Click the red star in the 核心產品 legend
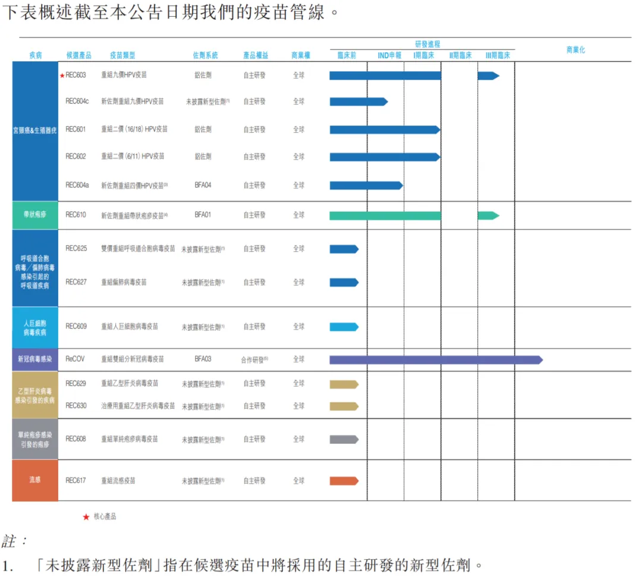The image size is (642, 576). pyautogui.click(x=86, y=516)
